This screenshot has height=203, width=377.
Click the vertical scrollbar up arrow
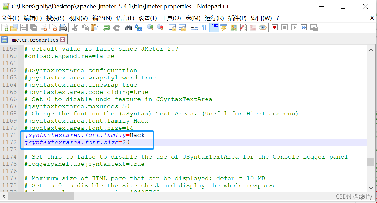click(x=371, y=50)
